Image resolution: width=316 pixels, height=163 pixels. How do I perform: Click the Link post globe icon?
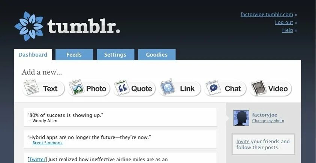[x=168, y=87]
